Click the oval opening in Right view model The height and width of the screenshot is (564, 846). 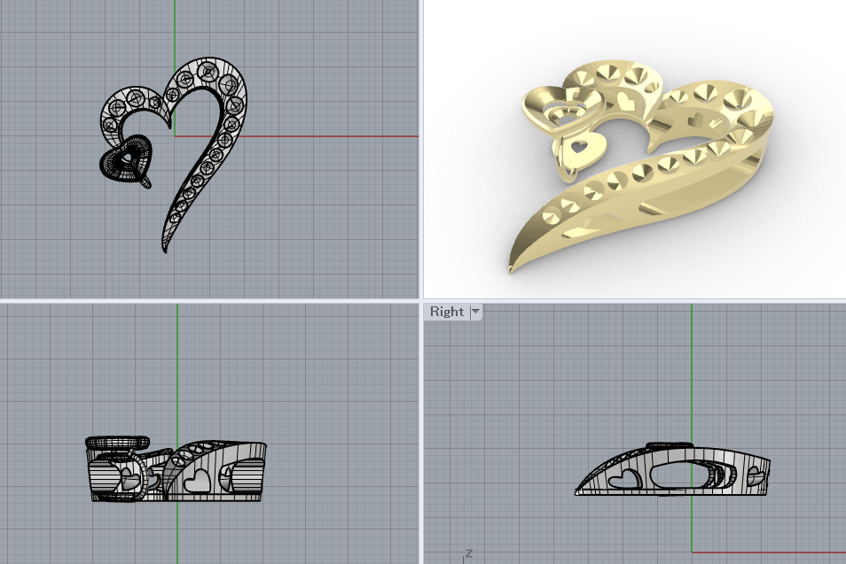pyautogui.click(x=679, y=476)
